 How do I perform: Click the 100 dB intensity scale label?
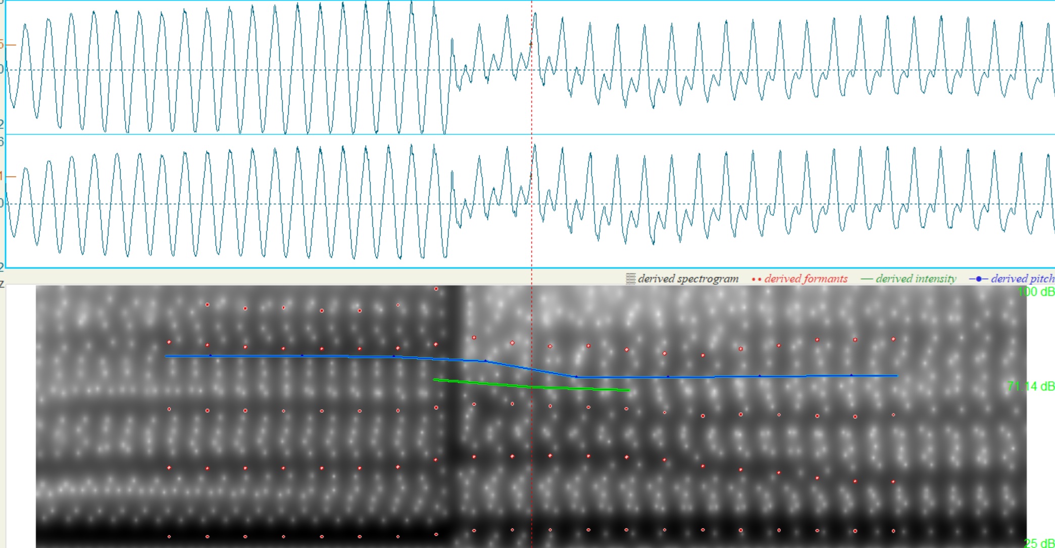[x=1036, y=292]
